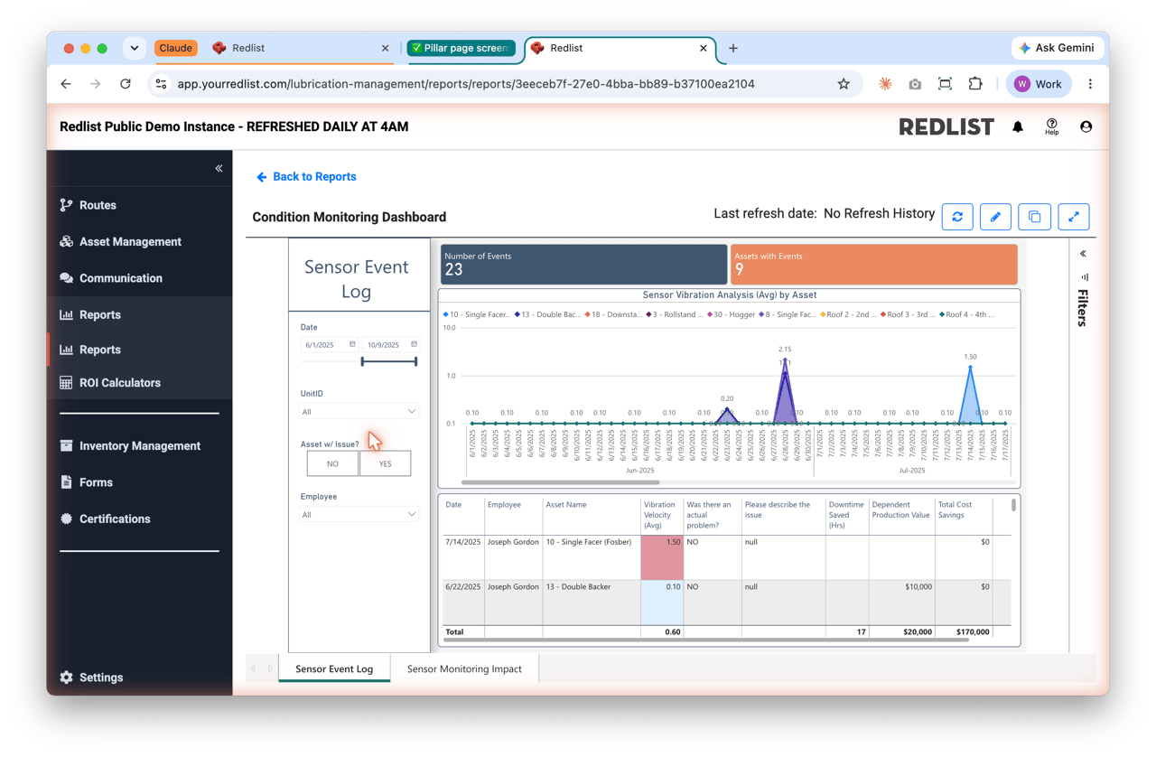Duplicate the report using the copy icon
This screenshot has width=1156, height=757.
(1034, 217)
